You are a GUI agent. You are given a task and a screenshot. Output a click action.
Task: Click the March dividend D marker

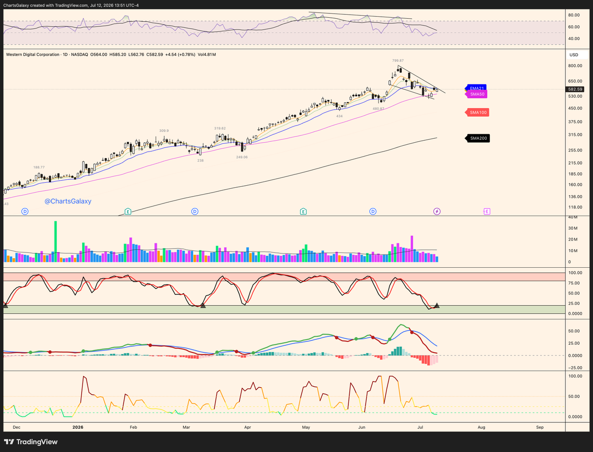(x=195, y=211)
